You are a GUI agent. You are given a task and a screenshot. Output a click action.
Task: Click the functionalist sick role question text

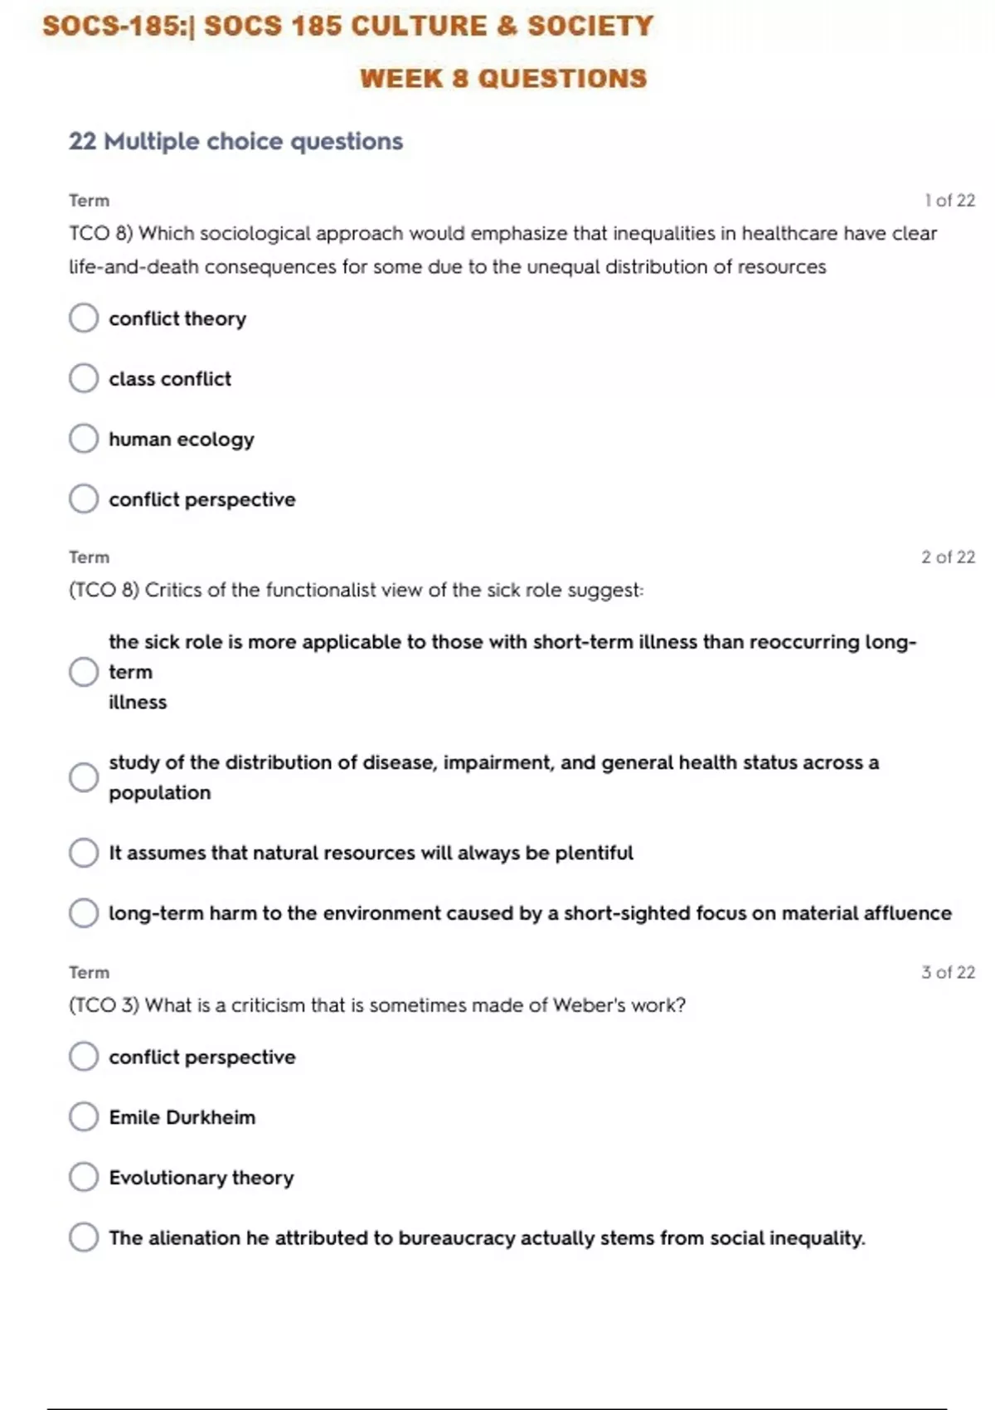coord(357,591)
